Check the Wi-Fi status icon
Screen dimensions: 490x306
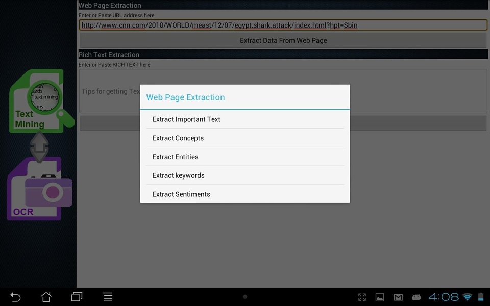(468, 297)
